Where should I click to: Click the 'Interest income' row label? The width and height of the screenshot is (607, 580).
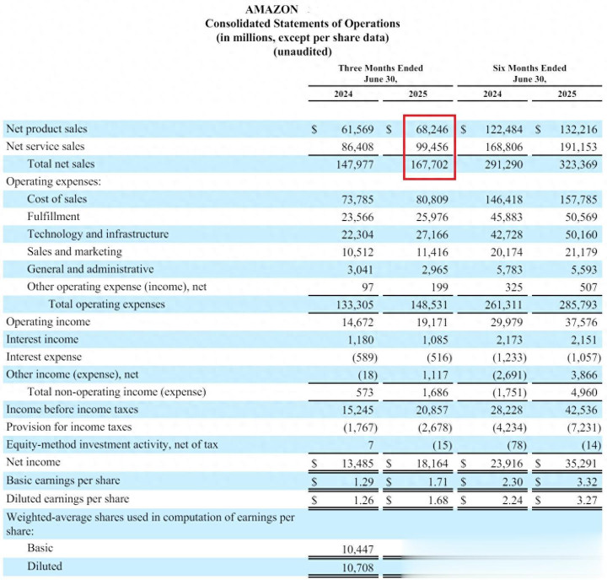point(42,339)
